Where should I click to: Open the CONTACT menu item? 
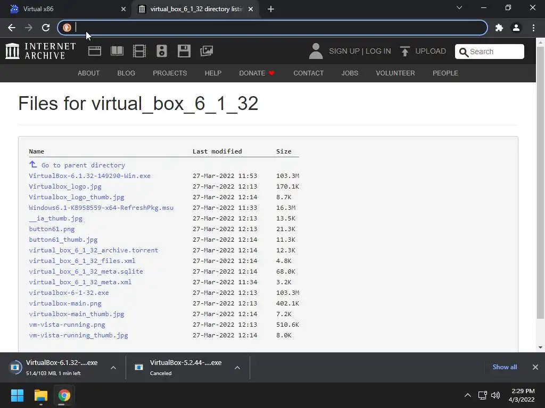(309, 73)
